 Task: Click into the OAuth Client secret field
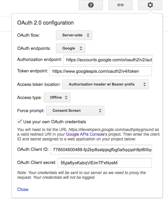pos(105,163)
